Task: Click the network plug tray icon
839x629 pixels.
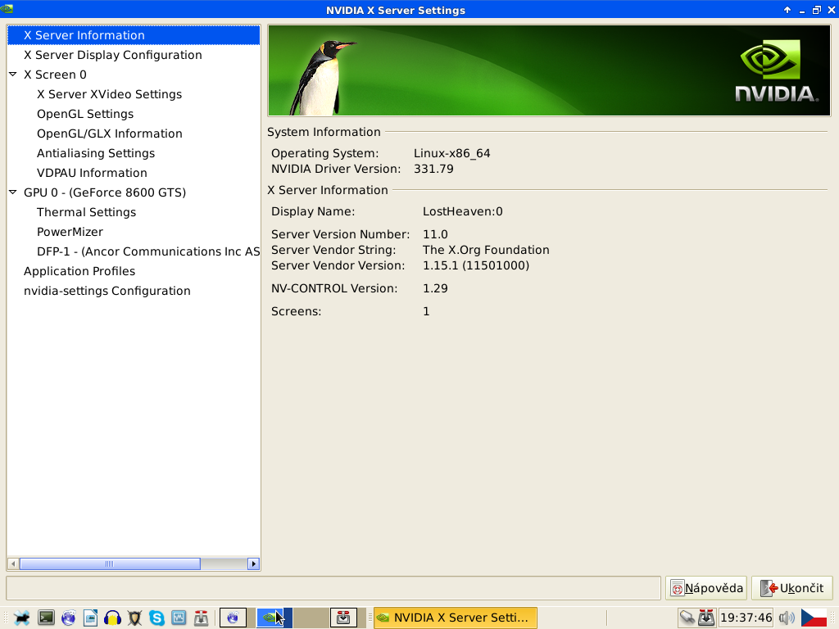Action: (x=687, y=618)
